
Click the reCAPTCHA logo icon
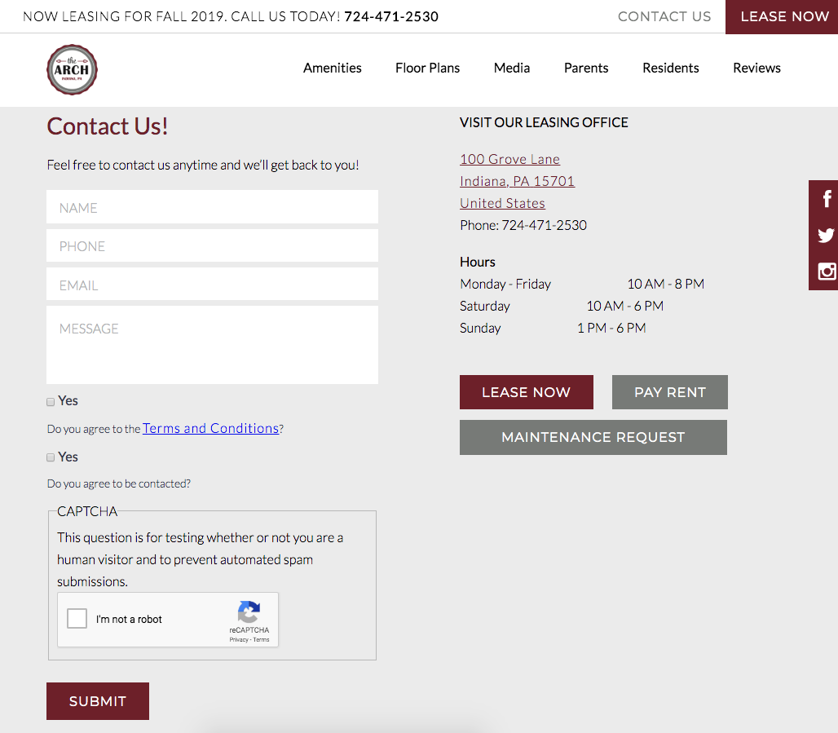249,612
